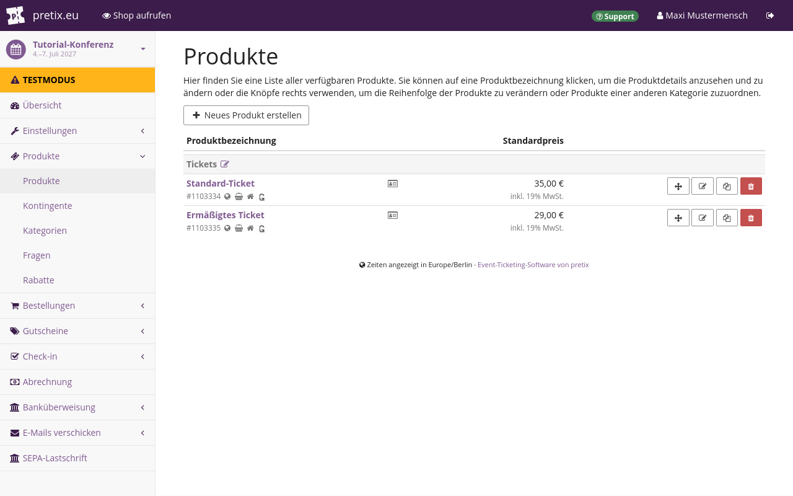Screen dimensions: 793x496
Task: Open the Ermäßigtes Ticket product link
Action: point(226,215)
